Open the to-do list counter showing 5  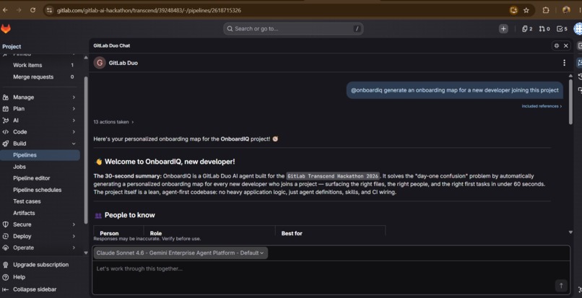click(x=562, y=29)
